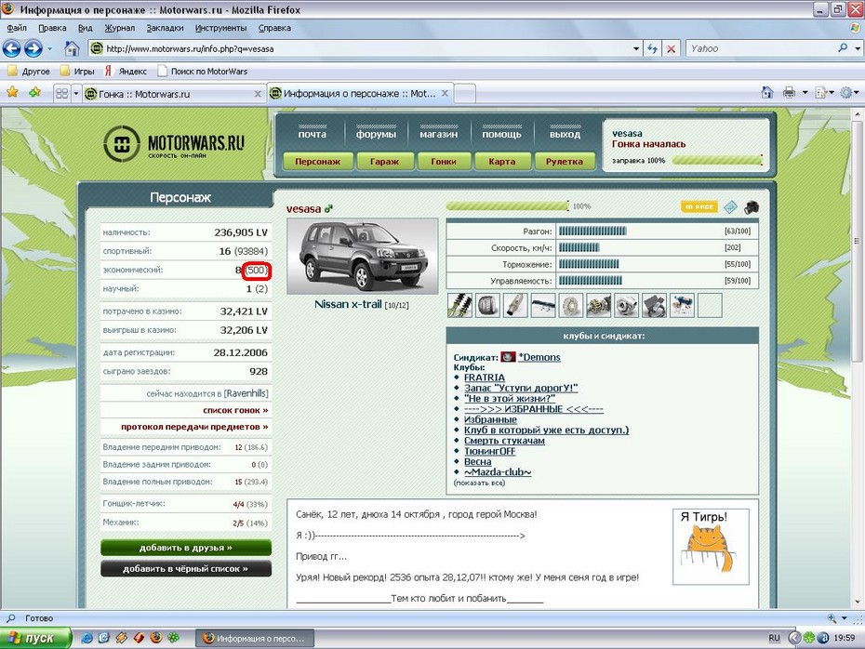Close the Гонка :: Motorwars.ru tab

pyautogui.click(x=257, y=94)
